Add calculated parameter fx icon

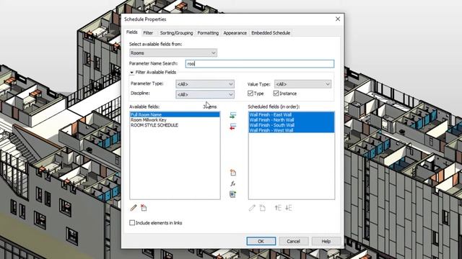point(232,183)
